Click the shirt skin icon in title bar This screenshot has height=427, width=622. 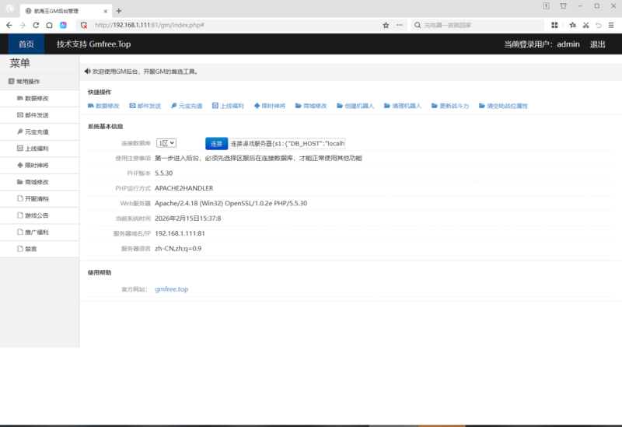coord(563,5)
